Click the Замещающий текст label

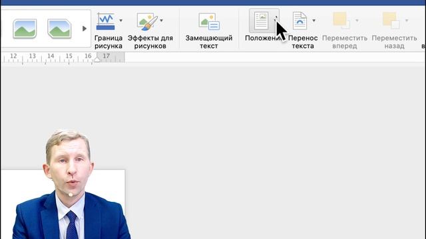(x=209, y=42)
